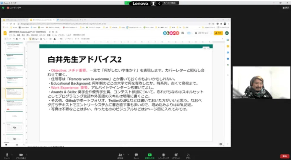Select the first slide thumbnail in filmstrip

coord(14,48)
